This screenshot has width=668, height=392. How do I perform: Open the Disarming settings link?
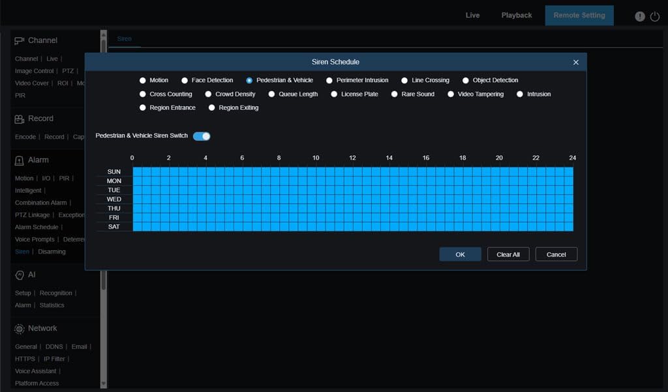click(x=52, y=252)
